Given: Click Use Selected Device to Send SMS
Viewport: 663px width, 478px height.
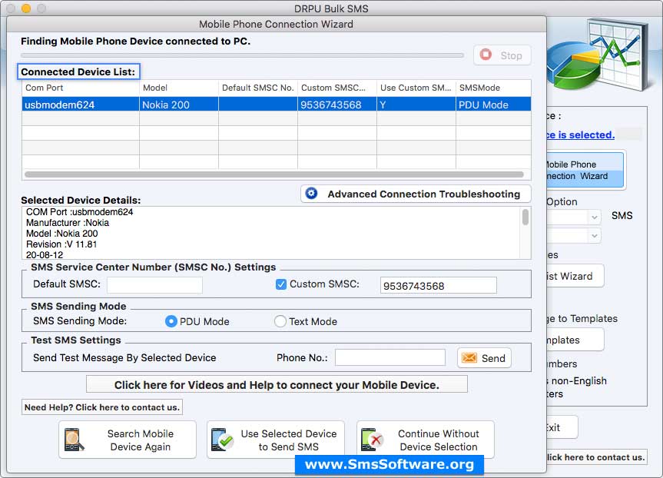Looking at the screenshot, I should (x=276, y=440).
